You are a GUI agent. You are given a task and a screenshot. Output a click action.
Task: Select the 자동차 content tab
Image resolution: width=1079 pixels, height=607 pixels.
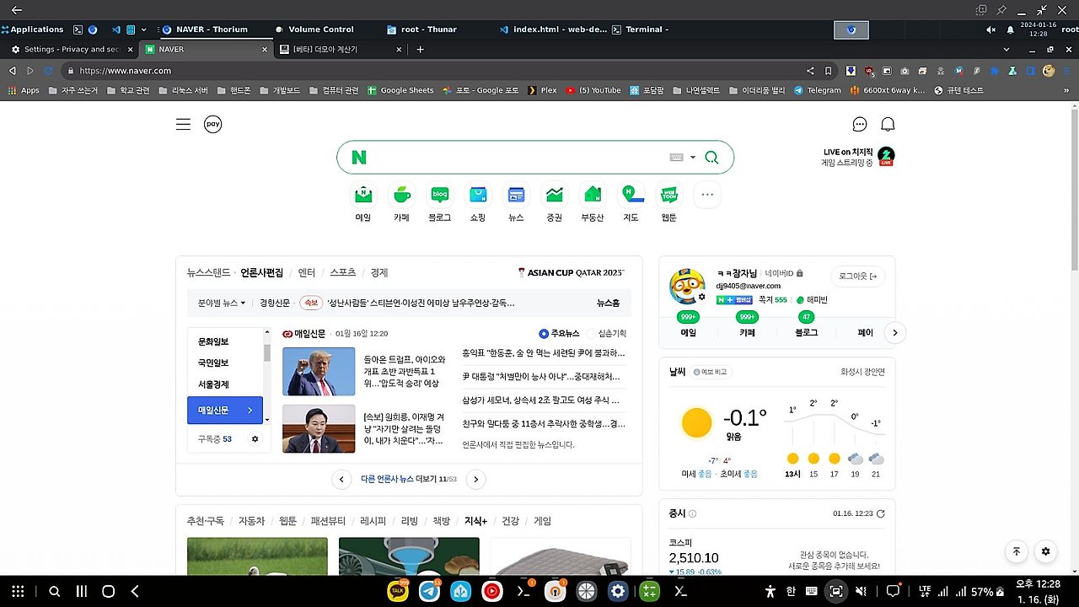point(251,521)
